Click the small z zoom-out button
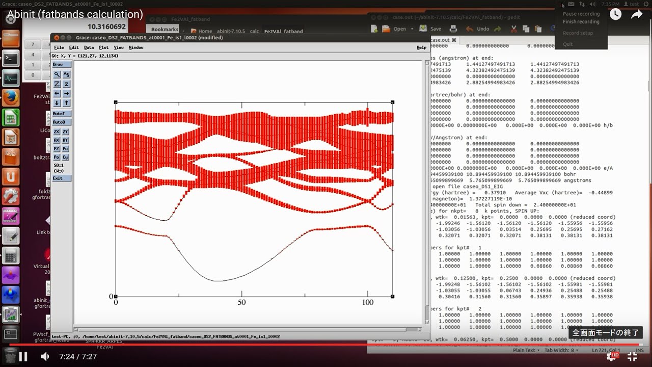Screen dimensions: 652x367 tap(66, 84)
